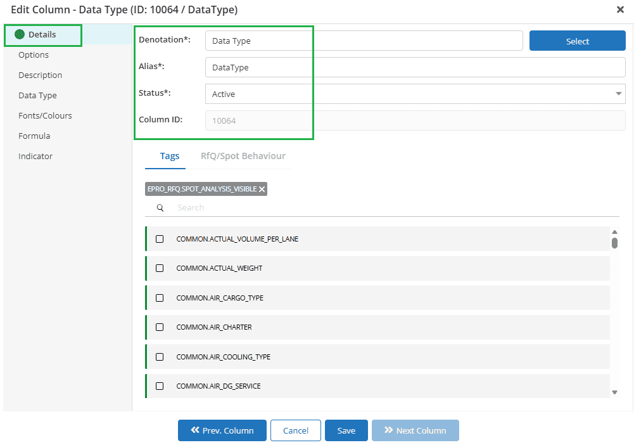Click the green Details status circle icon

pyautogui.click(x=20, y=34)
